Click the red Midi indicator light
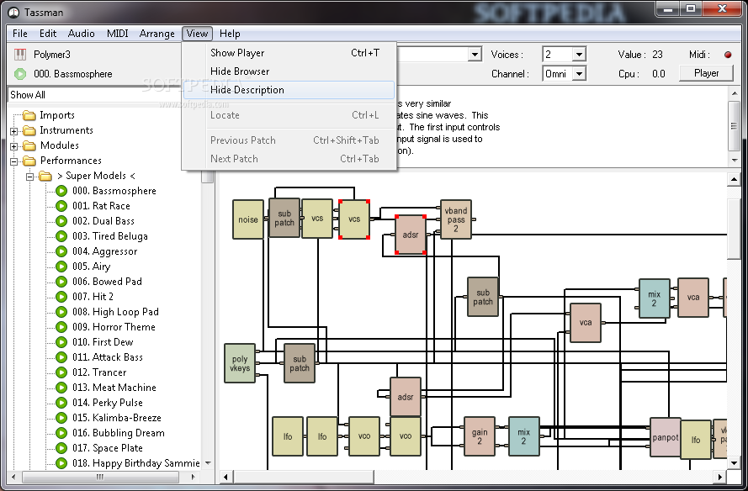 728,55
